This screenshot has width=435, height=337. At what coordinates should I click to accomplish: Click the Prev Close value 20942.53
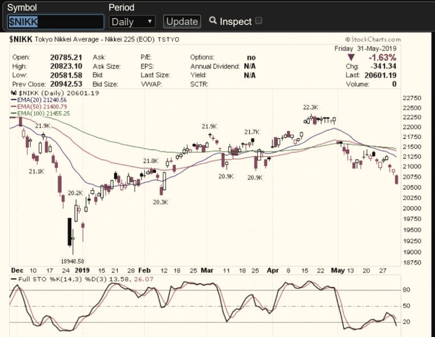pos(66,84)
